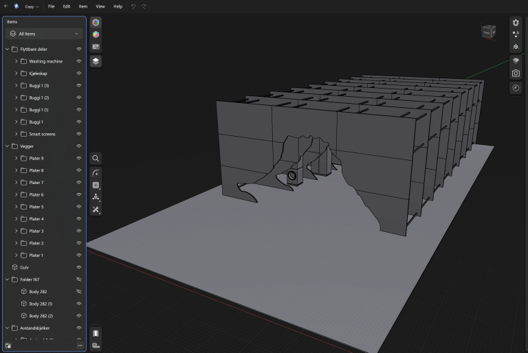Click the Undo arrow
Screen dimensions: 528x353
pos(133,6)
